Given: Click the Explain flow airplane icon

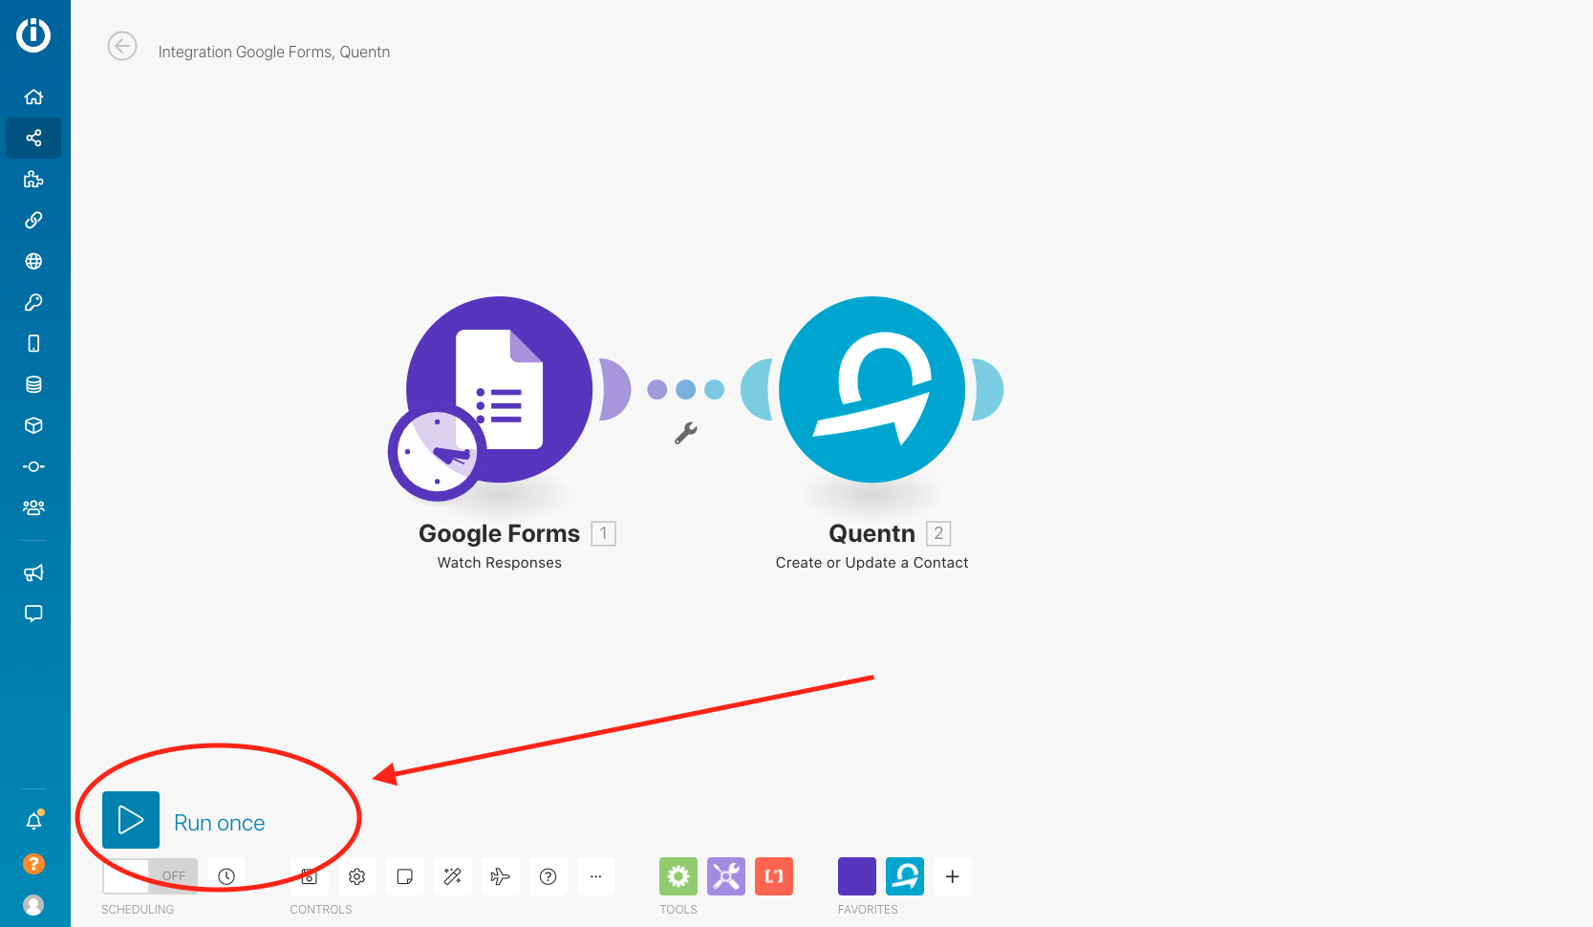Looking at the screenshot, I should pos(501,876).
